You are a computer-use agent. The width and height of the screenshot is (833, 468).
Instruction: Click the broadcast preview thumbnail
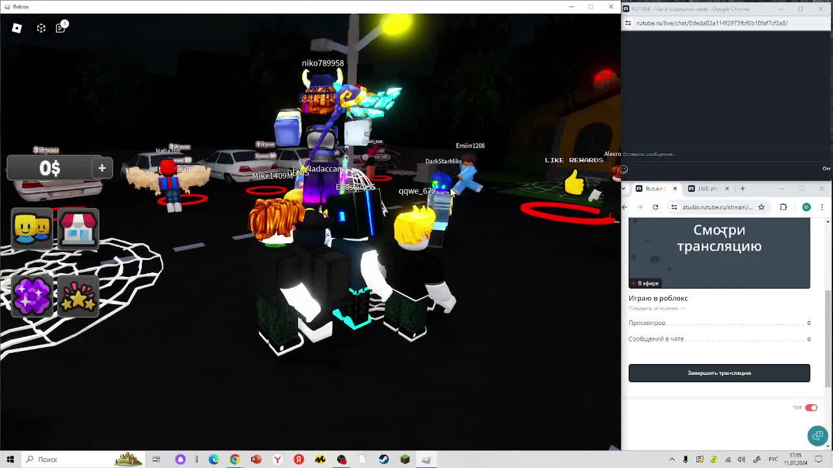(x=719, y=253)
